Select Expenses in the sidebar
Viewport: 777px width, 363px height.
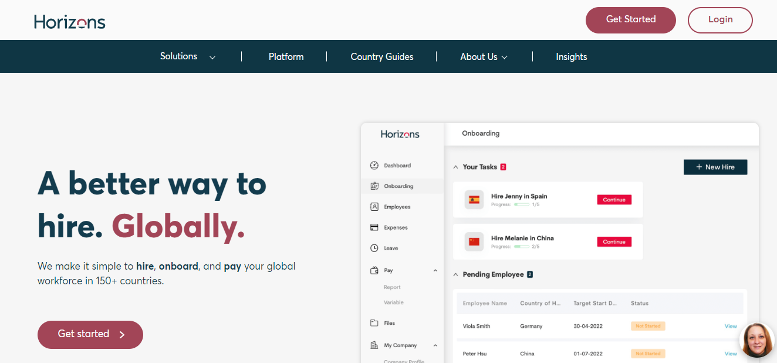point(396,227)
